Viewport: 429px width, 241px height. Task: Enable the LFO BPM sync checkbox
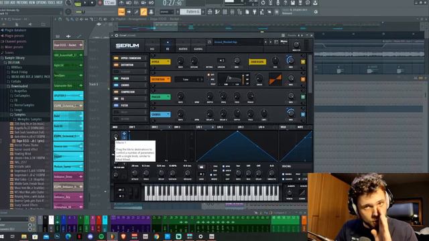tap(223, 166)
